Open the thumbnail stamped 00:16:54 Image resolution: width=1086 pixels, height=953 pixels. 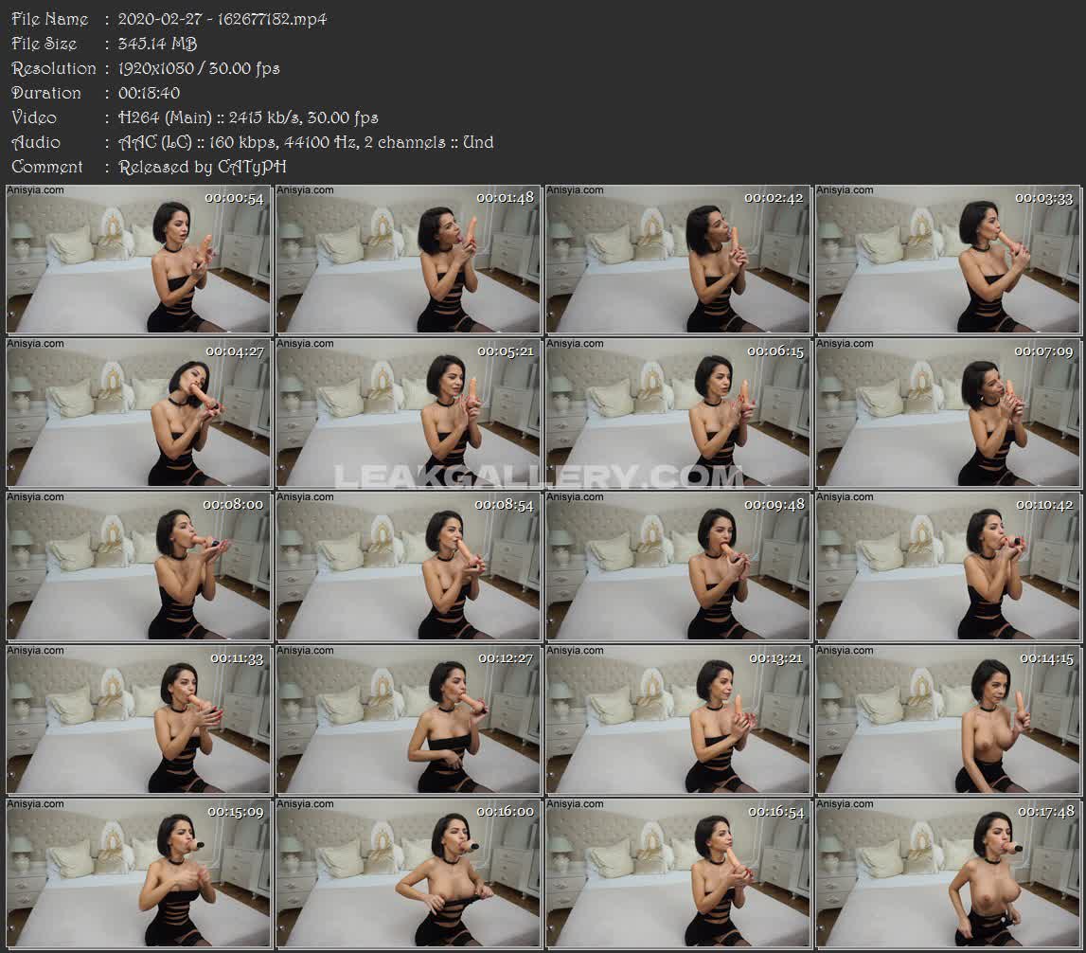(x=678, y=873)
